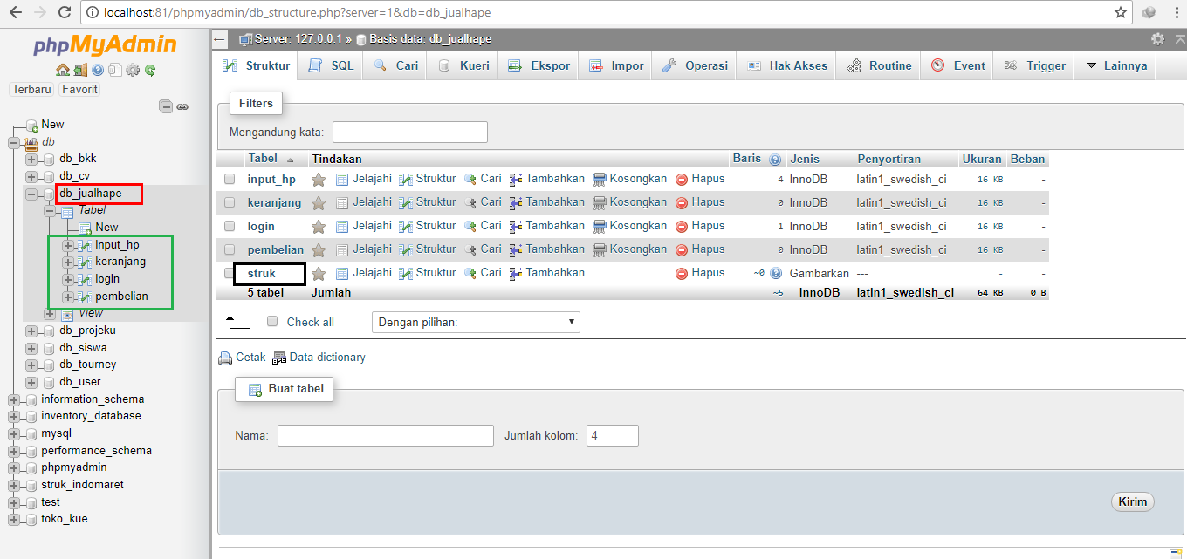Click the Mengandung kata filter field
The image size is (1187, 559).
[x=409, y=132]
